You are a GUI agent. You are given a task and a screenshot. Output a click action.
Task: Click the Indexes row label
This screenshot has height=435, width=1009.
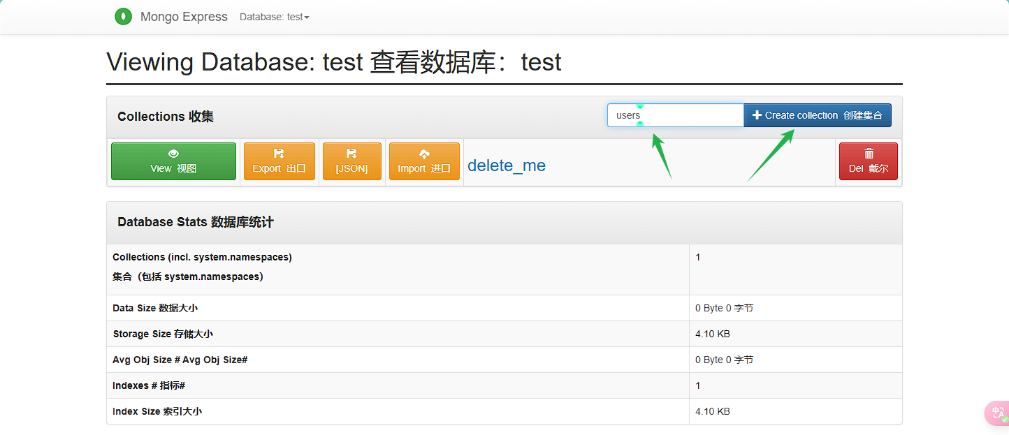[x=148, y=385]
